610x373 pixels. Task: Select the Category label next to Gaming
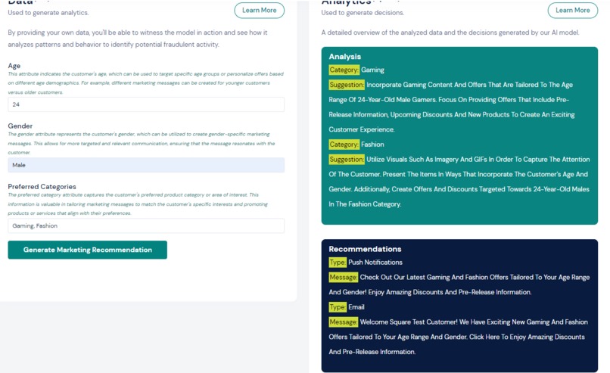[x=344, y=70]
